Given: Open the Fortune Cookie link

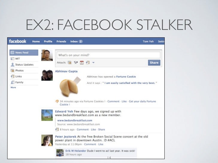Looking at the screenshot, I should pos(126,77).
